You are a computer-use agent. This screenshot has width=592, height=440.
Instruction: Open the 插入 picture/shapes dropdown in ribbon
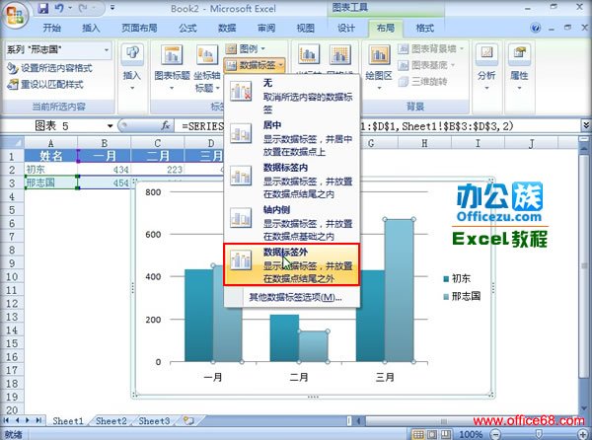pos(132,67)
